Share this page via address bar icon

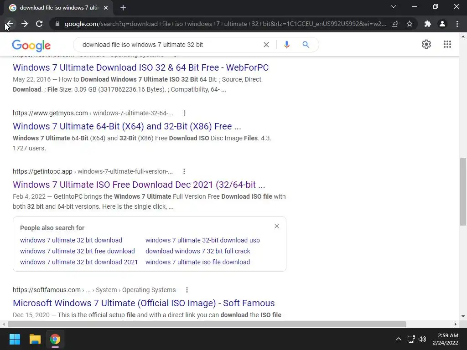click(x=395, y=24)
